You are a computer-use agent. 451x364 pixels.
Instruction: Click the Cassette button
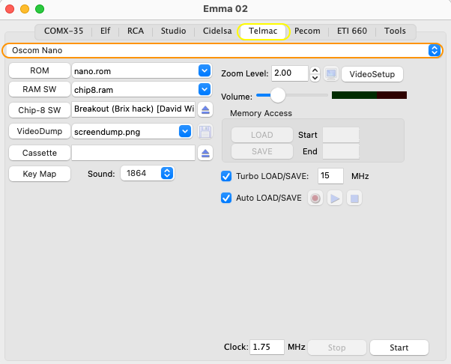pos(40,153)
